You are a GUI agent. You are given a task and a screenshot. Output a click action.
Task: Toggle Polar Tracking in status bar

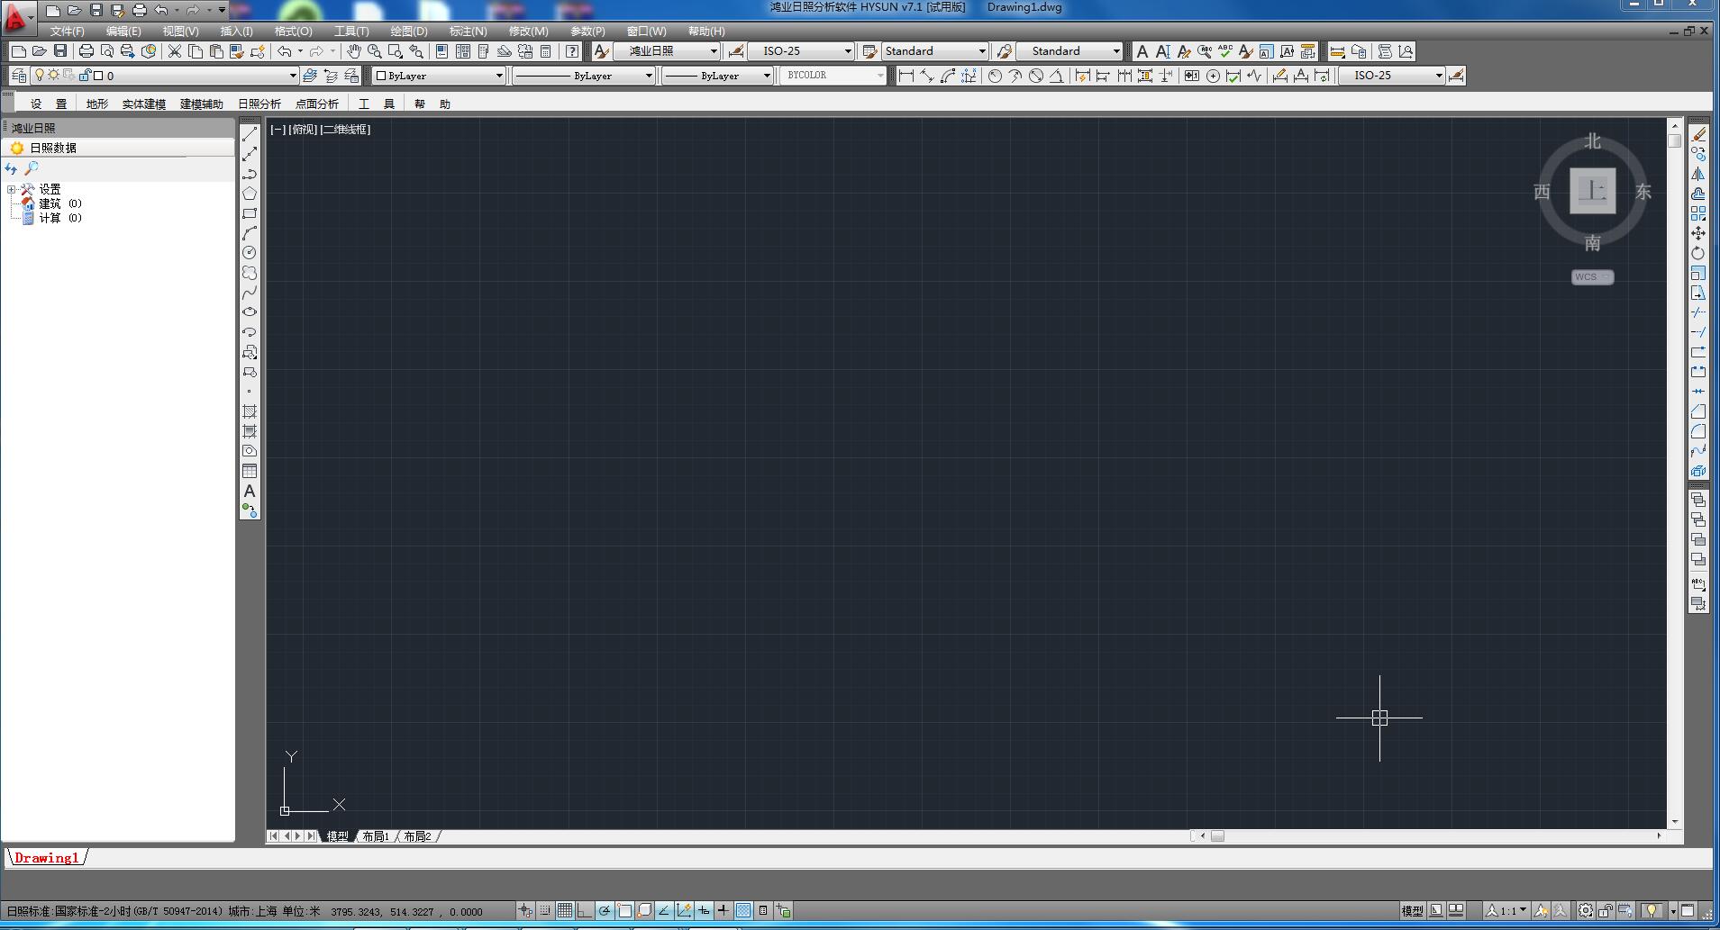pos(605,911)
